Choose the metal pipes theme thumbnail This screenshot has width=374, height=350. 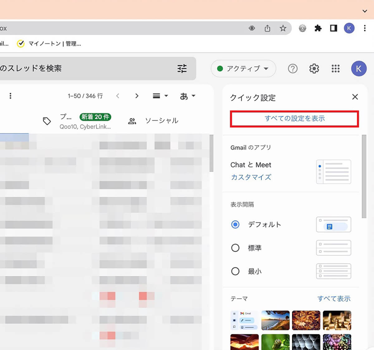[306, 342]
